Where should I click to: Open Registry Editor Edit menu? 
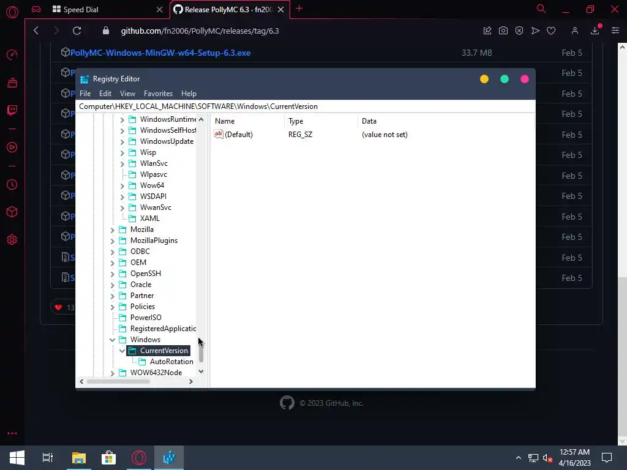(105, 94)
